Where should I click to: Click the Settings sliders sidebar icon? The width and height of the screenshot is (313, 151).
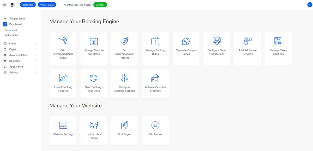5,73
